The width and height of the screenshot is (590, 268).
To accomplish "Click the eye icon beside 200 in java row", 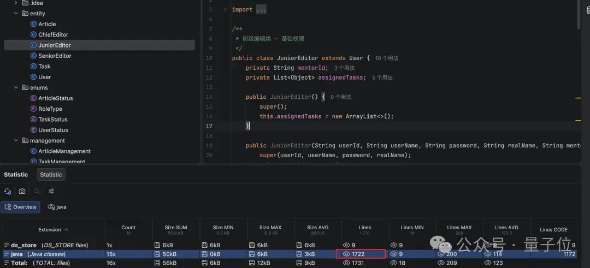I will [441, 254].
